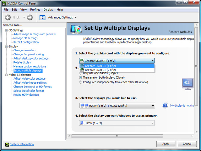201x151 pixels.
Task: Click the vertical scrollbar thumb
Action: pyautogui.click(x=196, y=66)
